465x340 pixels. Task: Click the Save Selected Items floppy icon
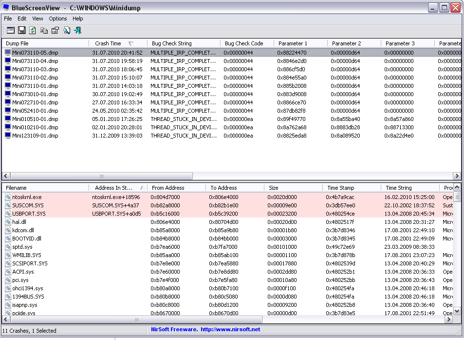[x=21, y=30]
